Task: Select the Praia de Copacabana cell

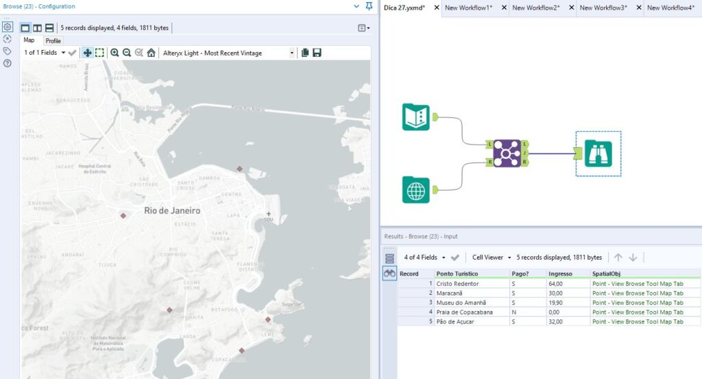Action: pos(472,313)
